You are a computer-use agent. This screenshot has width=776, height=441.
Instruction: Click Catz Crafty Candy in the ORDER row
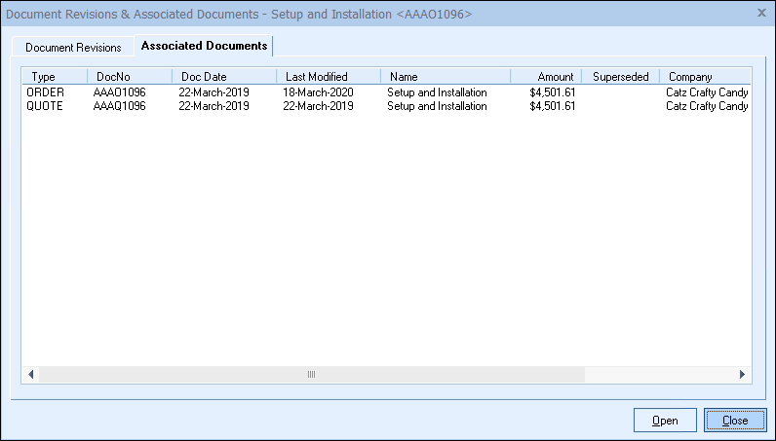pyautogui.click(x=707, y=92)
